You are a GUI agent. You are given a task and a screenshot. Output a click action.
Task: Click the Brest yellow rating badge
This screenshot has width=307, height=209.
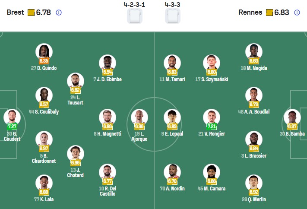point(31,13)
